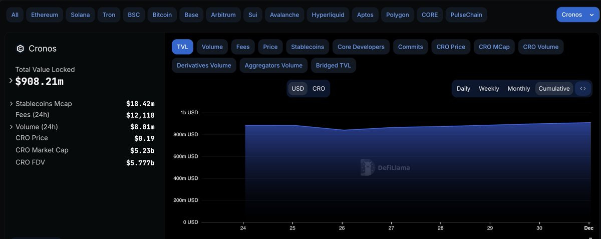Enable the CRO Volume metric
Image resolution: width=601 pixels, height=239 pixels.
[541, 47]
